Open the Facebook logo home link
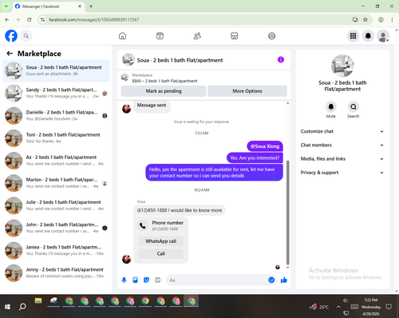 11,36
